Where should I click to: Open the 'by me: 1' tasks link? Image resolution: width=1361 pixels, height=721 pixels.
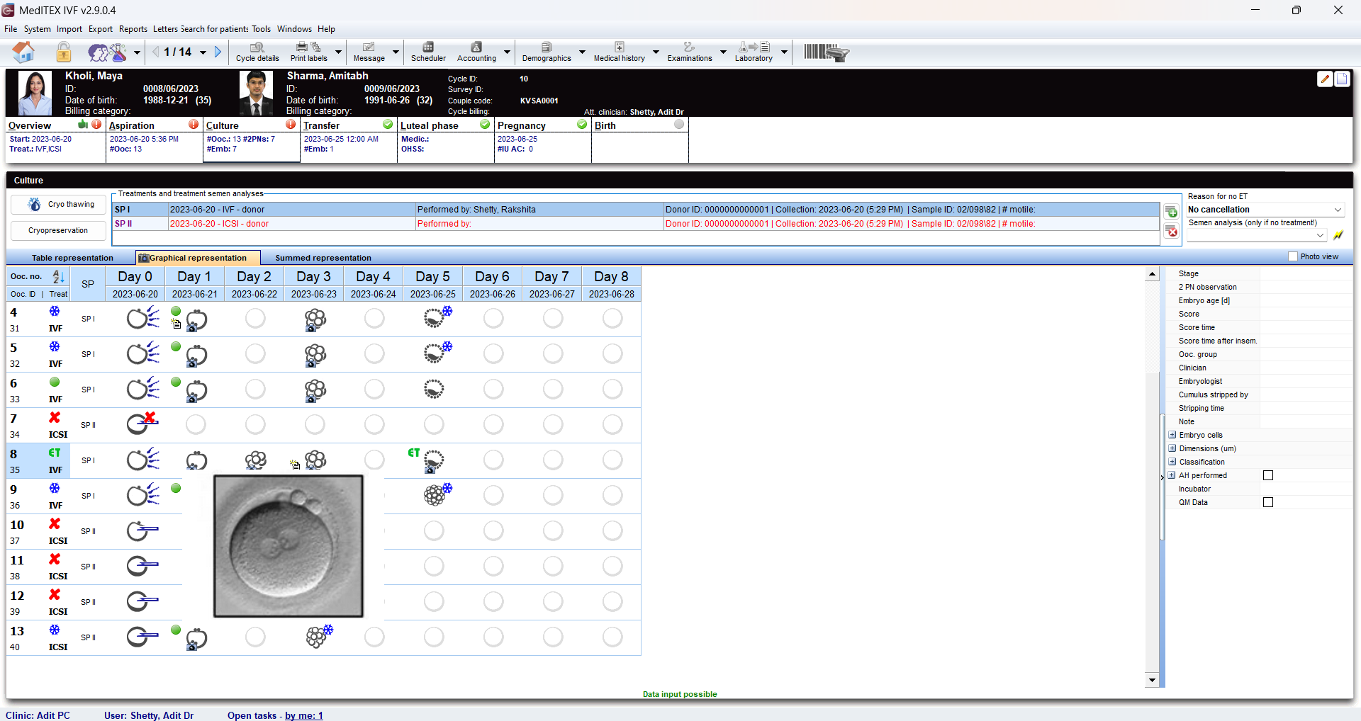[x=303, y=715]
